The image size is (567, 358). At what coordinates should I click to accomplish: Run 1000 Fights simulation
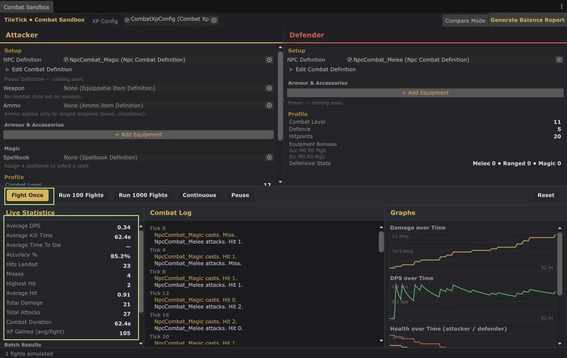pyautogui.click(x=143, y=195)
